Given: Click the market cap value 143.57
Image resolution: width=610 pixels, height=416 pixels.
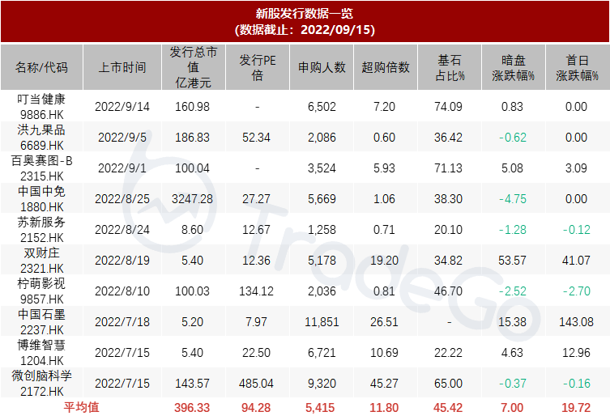Looking at the screenshot, I should [x=192, y=383].
